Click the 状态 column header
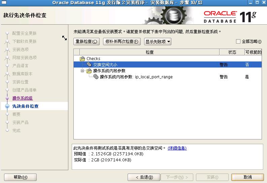This screenshot has width=267, height=183. 232,52
